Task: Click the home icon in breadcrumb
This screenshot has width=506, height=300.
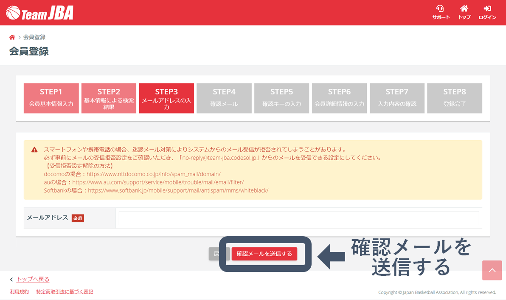Action: [12, 37]
